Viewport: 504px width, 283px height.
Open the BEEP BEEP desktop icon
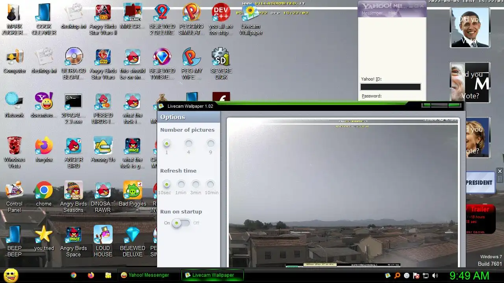coord(14,241)
